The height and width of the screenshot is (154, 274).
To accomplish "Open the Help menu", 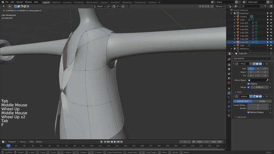I will tap(36, 2).
